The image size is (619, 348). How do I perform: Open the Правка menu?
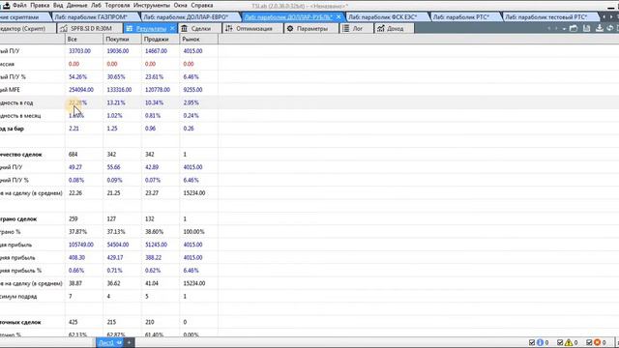(x=40, y=6)
